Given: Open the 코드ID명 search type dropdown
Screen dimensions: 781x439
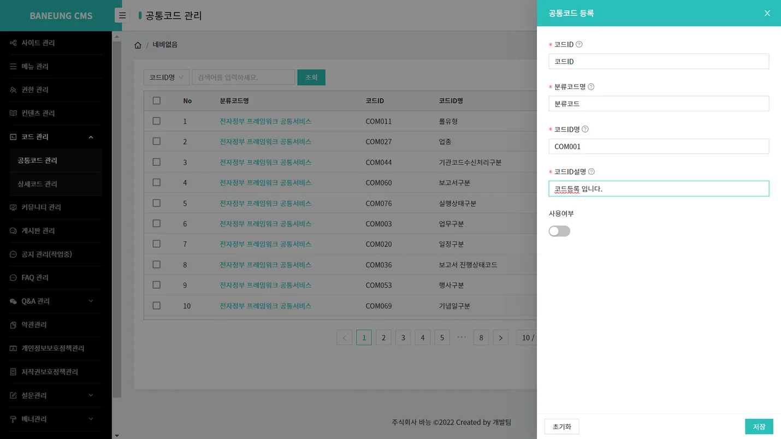Looking at the screenshot, I should (x=167, y=78).
